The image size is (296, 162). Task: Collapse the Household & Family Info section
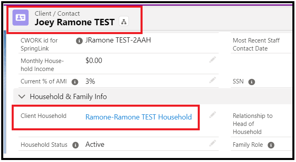[22, 97]
